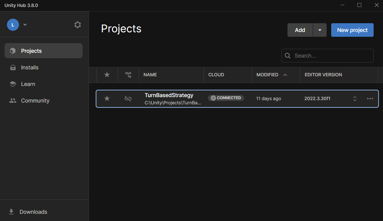The height and width of the screenshot is (221, 383).
Task: Click the CONNECTED cloud status badge
Action: (x=226, y=98)
